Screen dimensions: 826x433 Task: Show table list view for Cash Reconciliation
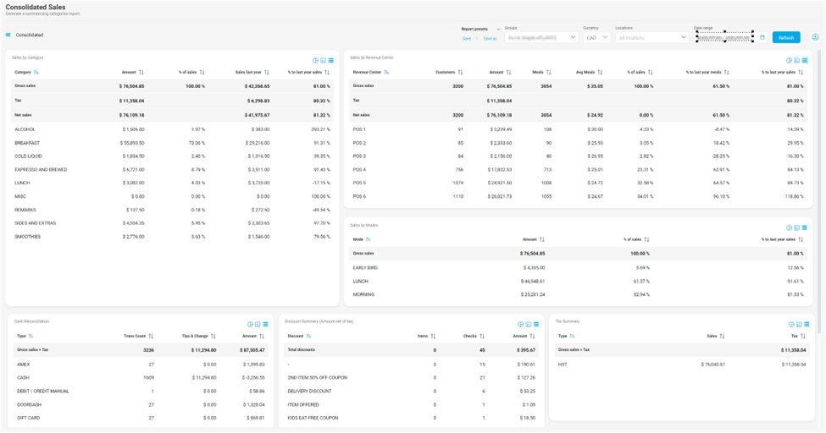coord(265,324)
